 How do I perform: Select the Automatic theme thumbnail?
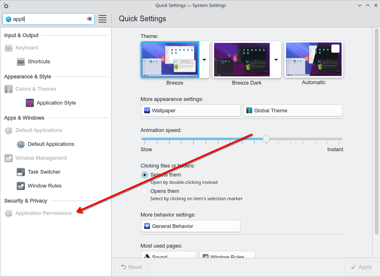[314, 60]
